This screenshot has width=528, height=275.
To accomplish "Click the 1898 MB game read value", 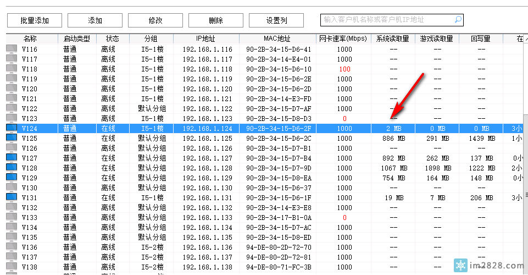I will tap(438, 168).
